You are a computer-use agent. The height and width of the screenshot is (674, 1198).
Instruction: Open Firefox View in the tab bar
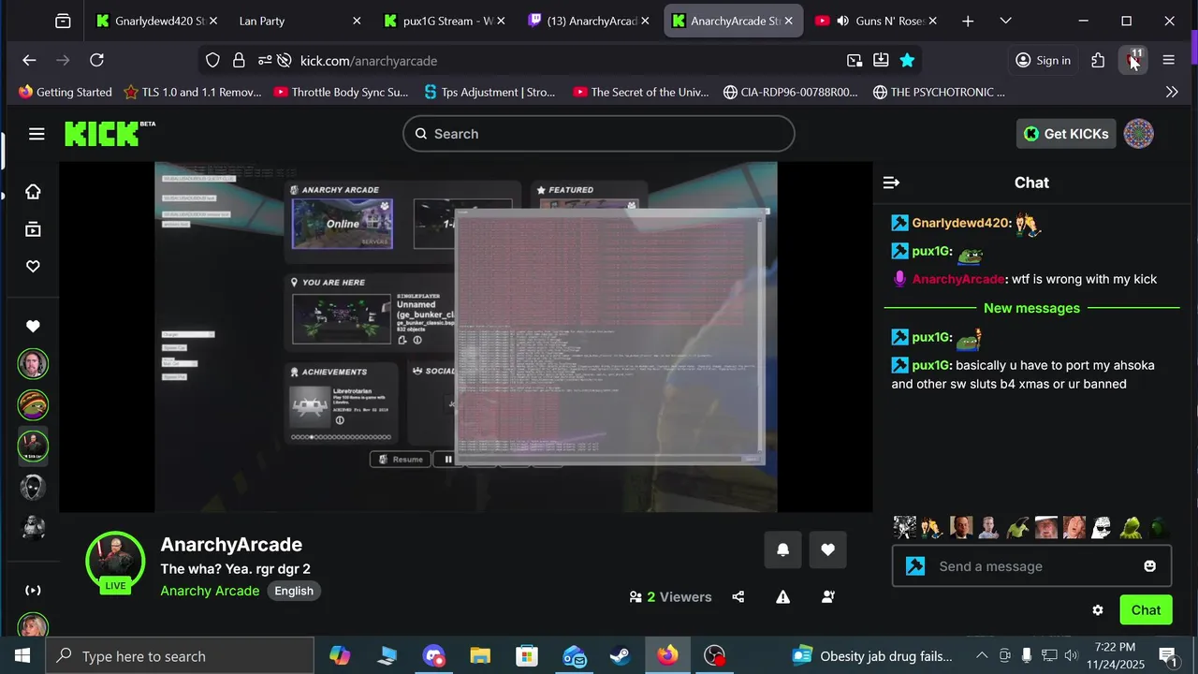tap(63, 21)
